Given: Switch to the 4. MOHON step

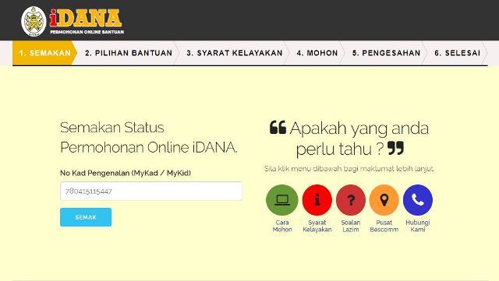Looking at the screenshot, I should point(317,53).
